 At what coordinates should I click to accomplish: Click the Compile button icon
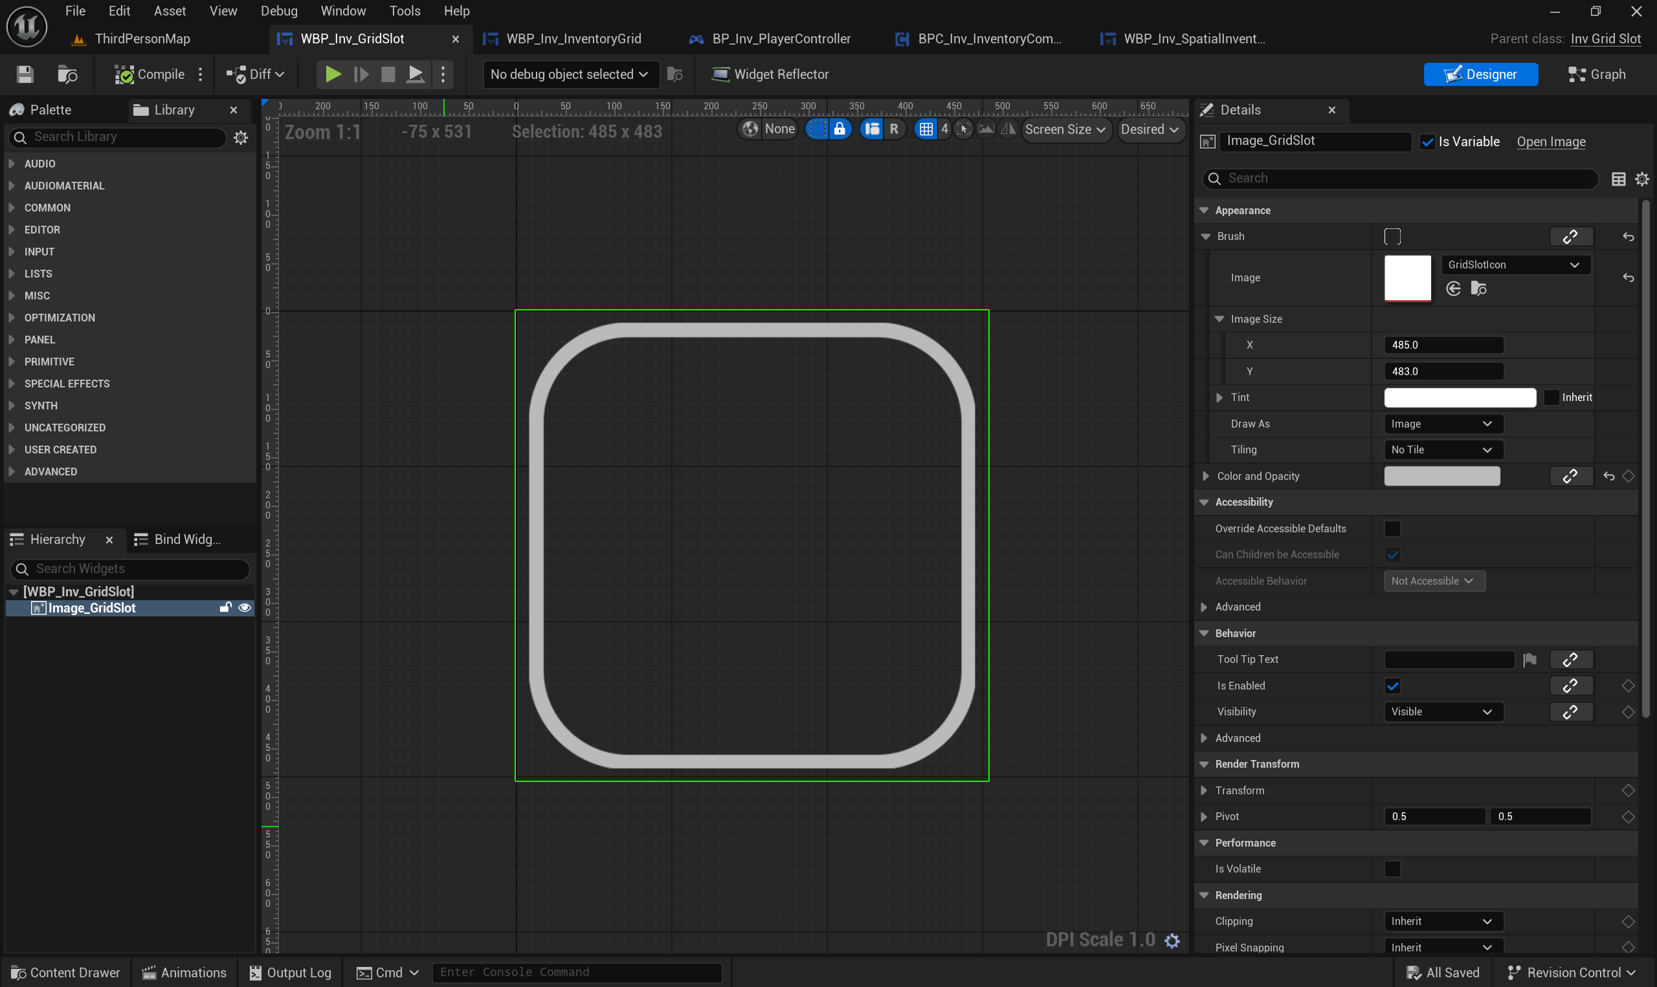point(124,74)
